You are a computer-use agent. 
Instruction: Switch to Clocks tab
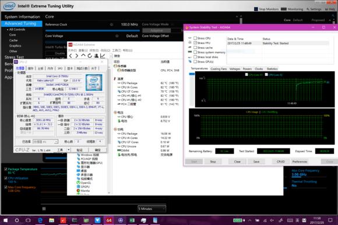tap(259, 69)
